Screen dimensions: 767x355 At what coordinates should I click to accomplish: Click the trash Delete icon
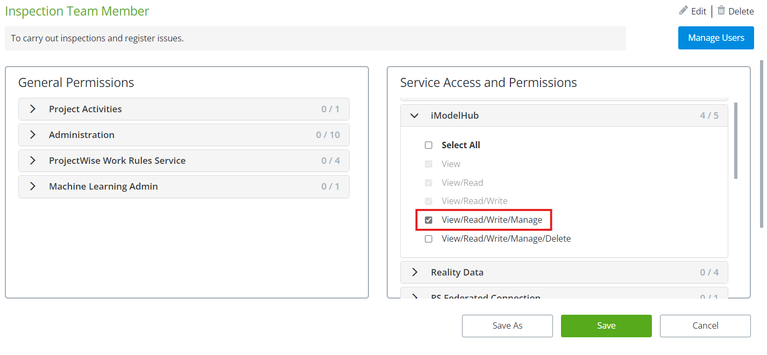(721, 11)
